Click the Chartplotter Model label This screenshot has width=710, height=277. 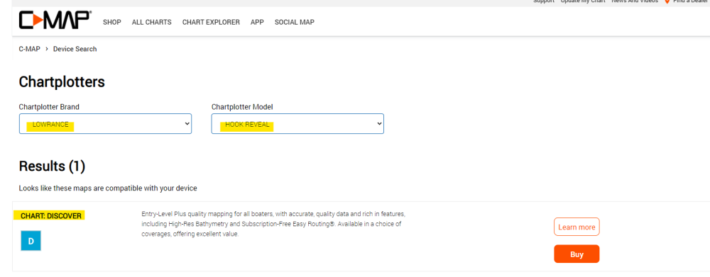pos(242,107)
